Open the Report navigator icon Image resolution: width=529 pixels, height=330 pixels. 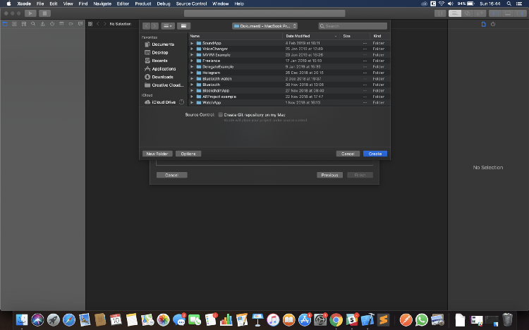point(80,24)
